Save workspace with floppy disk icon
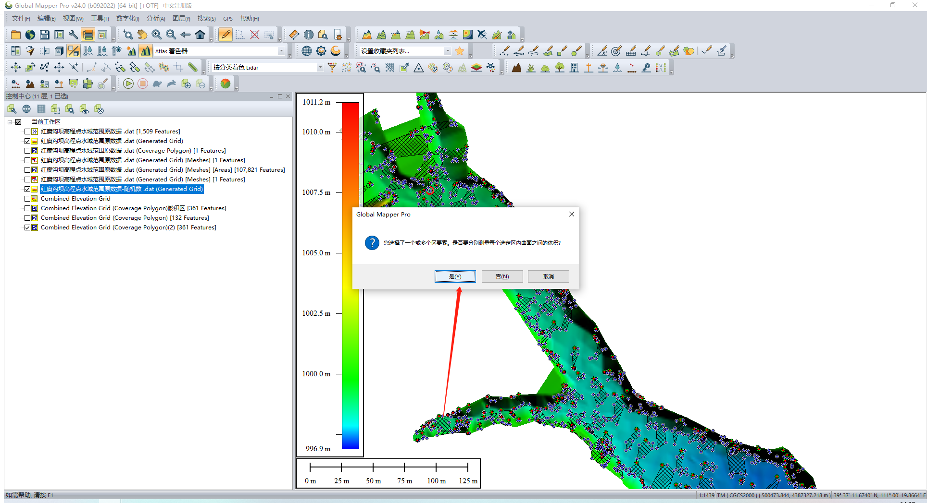927x503 pixels. coord(45,35)
